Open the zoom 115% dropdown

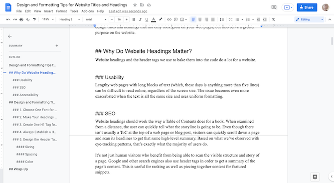coord(48,19)
